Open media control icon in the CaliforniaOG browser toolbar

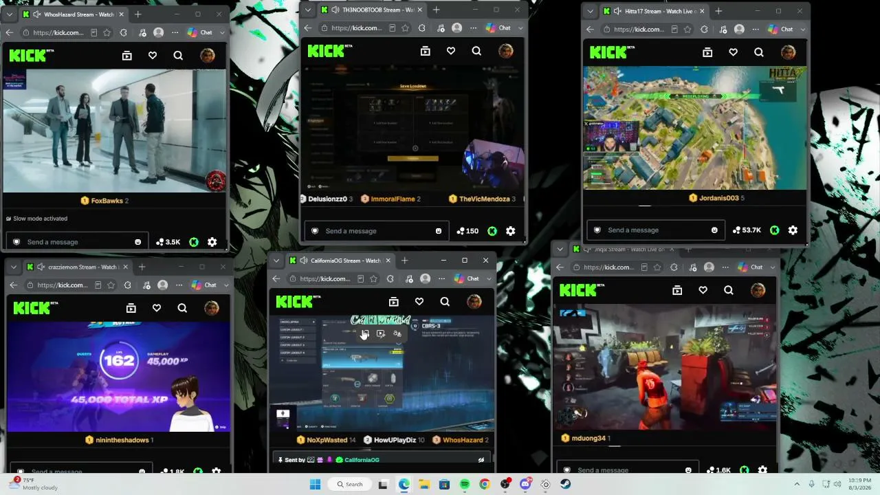point(408,278)
